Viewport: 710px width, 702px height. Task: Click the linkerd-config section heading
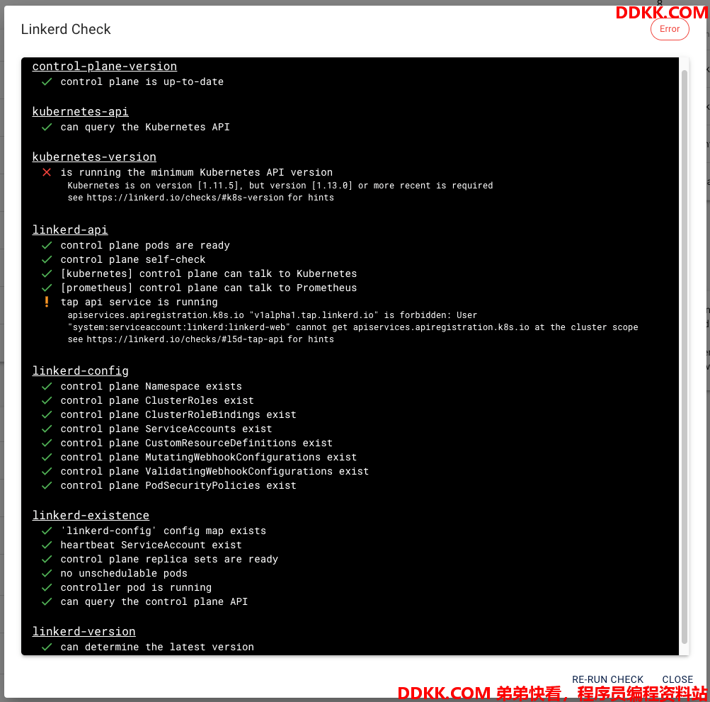pos(81,370)
